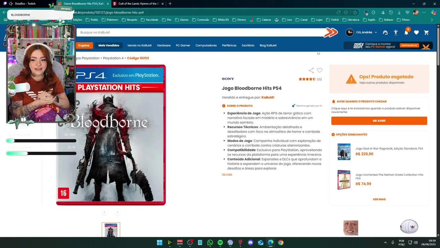
Task: Open the Windows Start menu
Action: click(x=159, y=242)
